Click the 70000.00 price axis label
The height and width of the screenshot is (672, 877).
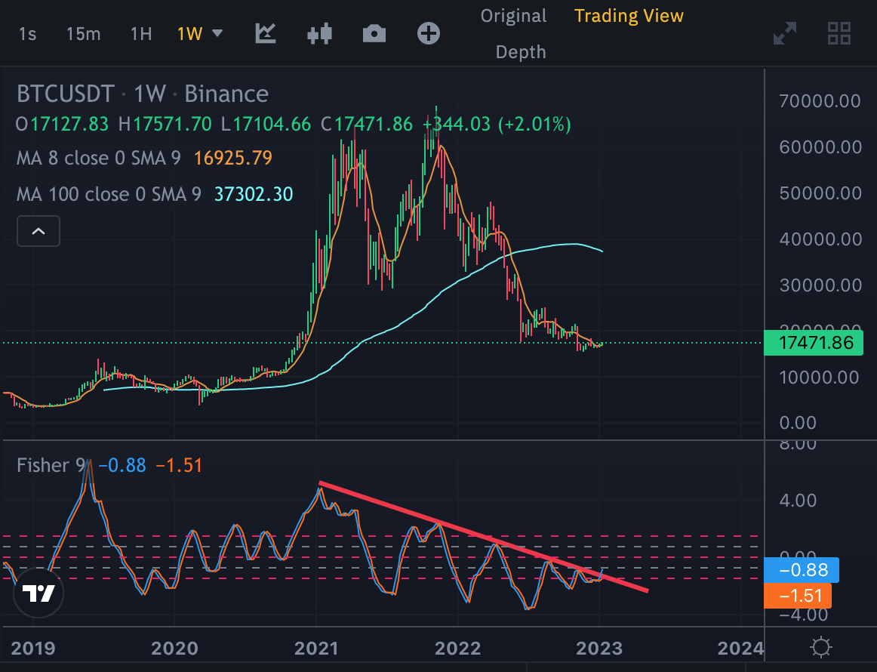coord(820,101)
